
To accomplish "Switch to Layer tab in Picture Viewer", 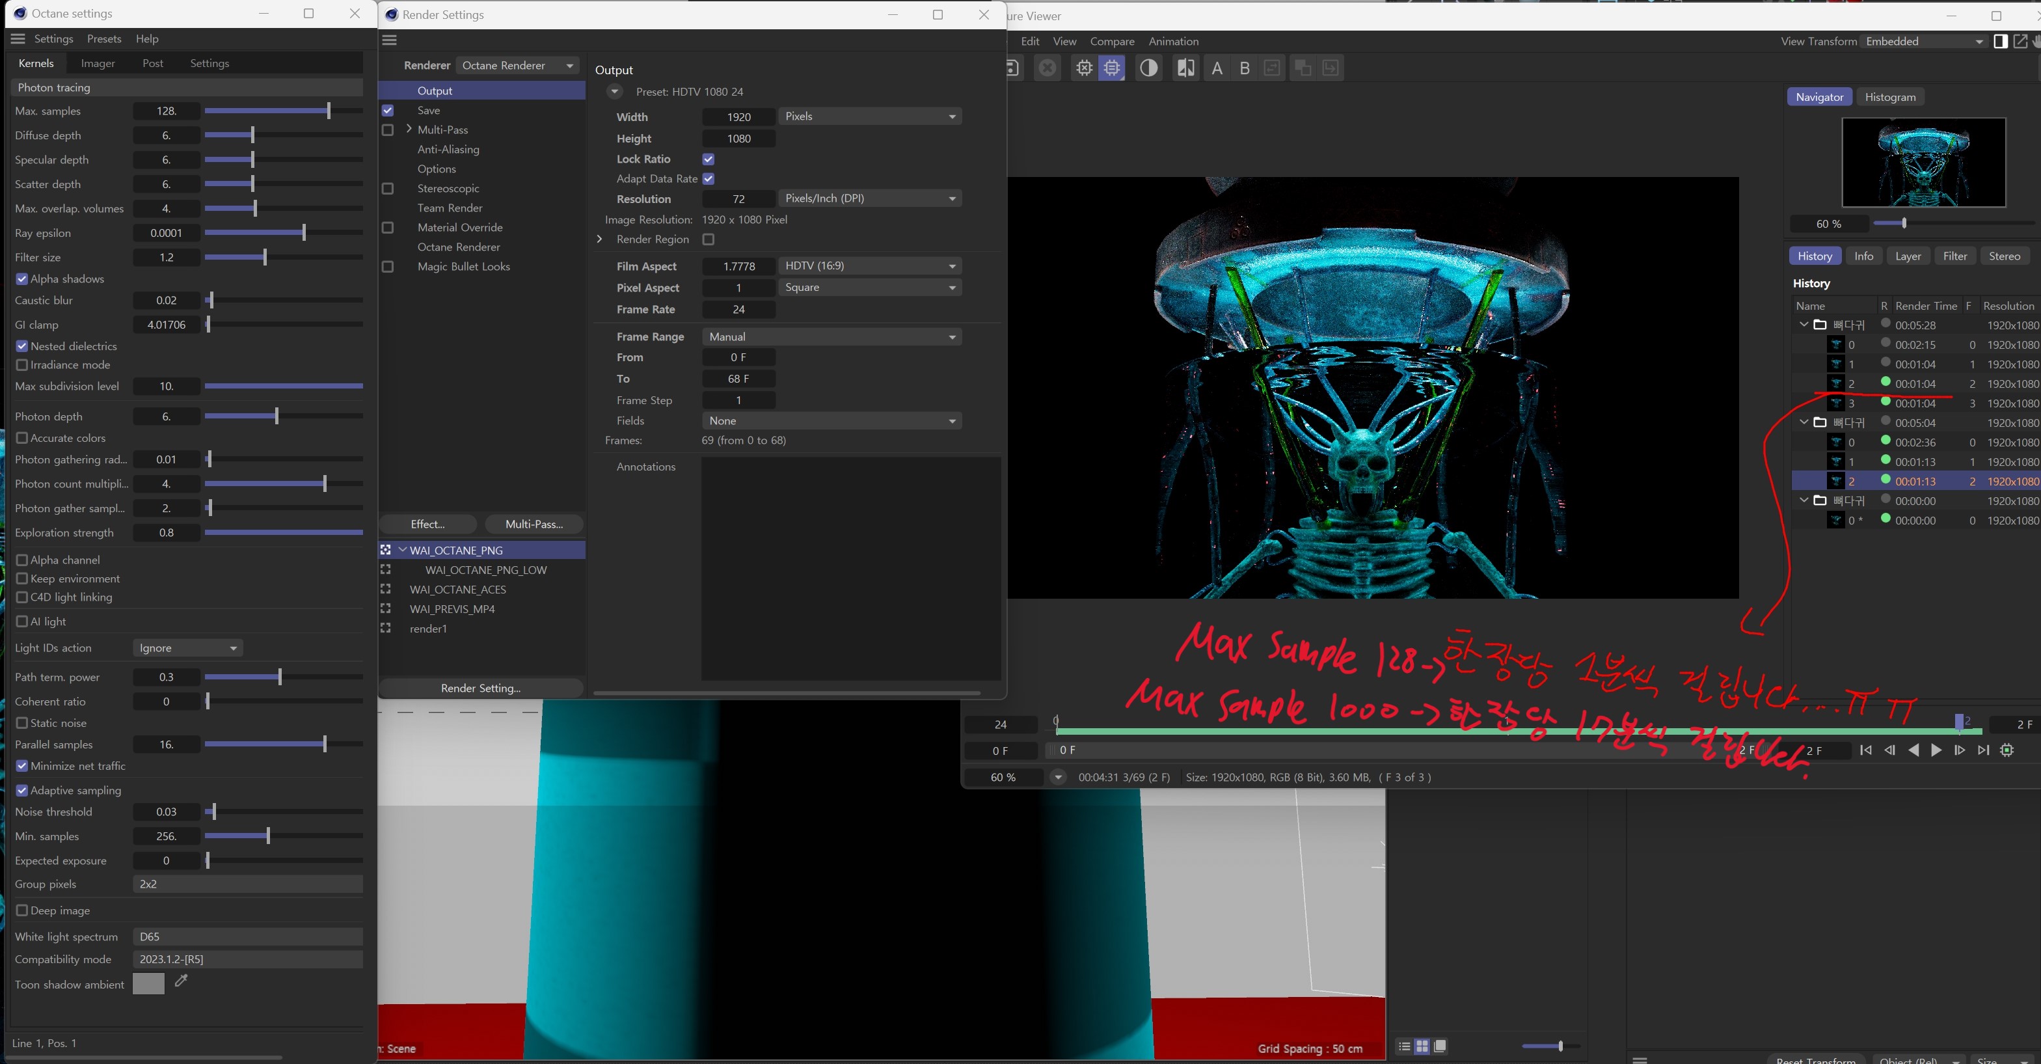I will coord(1908,256).
